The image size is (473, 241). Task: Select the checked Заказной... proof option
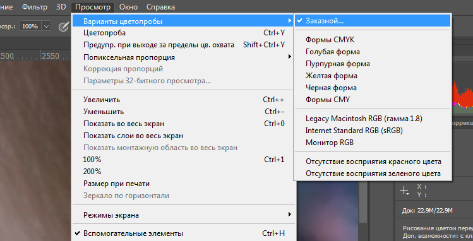point(373,21)
